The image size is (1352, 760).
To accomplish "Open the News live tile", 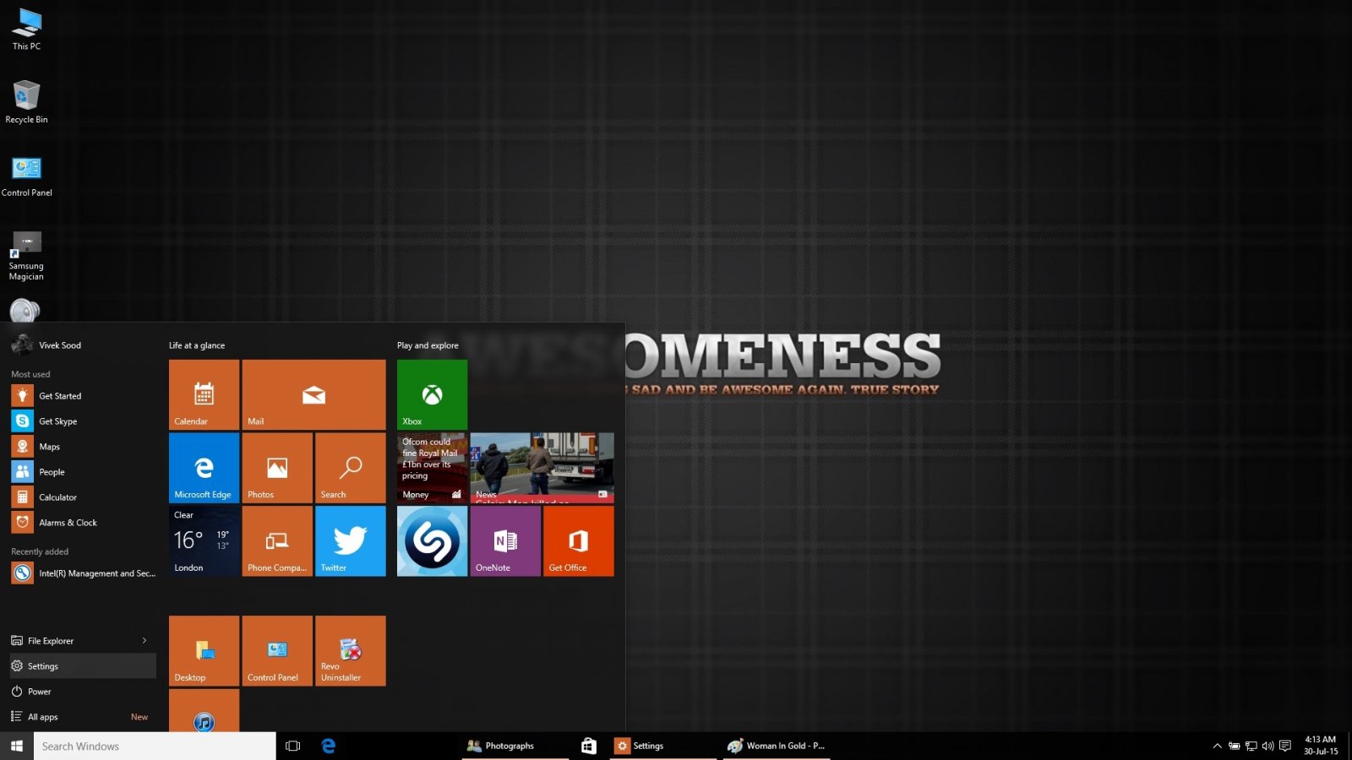I will [x=542, y=468].
